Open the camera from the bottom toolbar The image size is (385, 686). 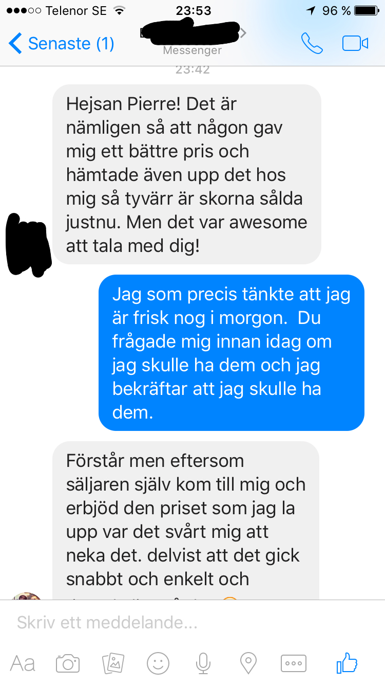(x=68, y=663)
